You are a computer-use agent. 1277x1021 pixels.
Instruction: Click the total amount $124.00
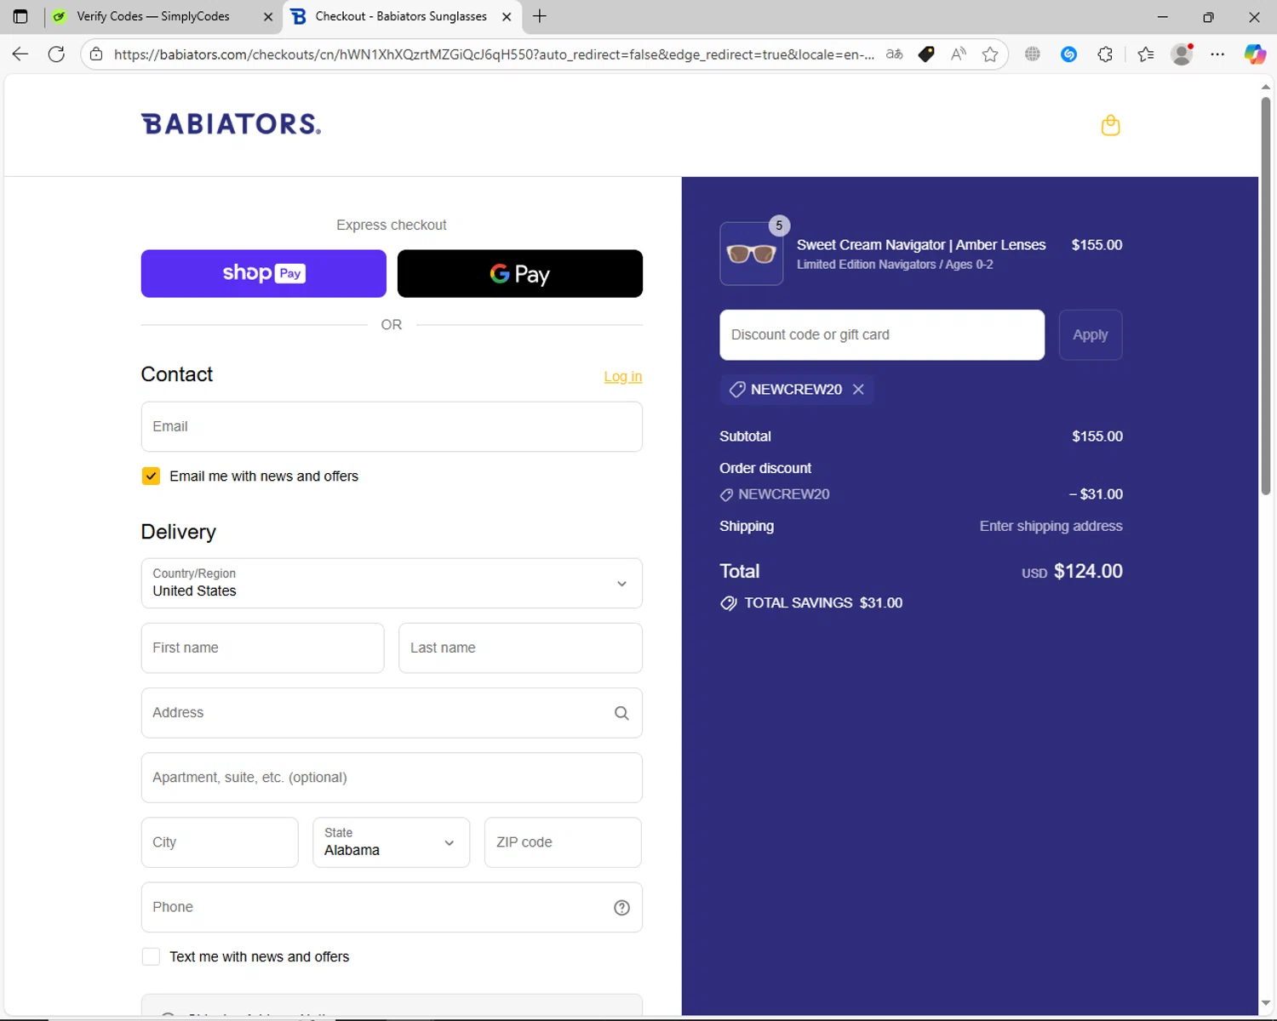click(1088, 571)
